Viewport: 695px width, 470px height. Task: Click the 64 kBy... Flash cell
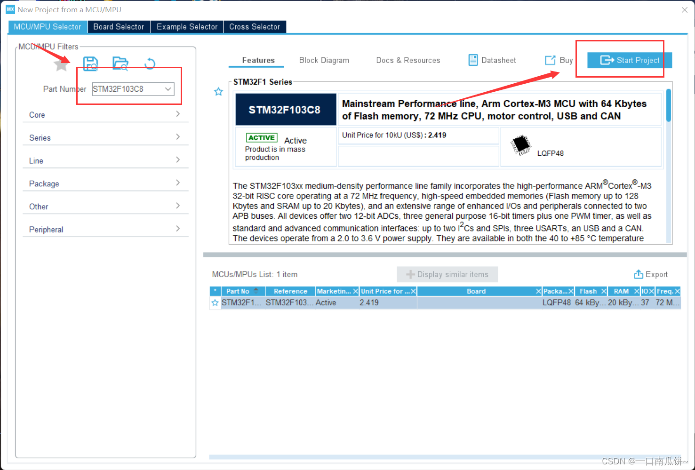(590, 303)
